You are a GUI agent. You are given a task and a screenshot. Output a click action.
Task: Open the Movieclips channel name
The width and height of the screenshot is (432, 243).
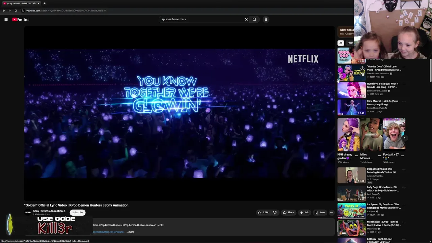point(372,229)
